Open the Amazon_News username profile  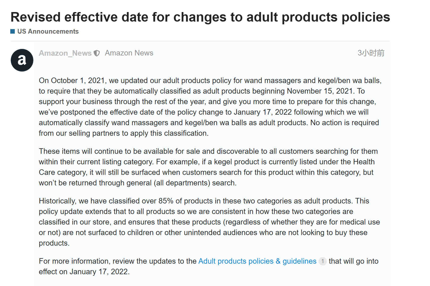click(65, 53)
